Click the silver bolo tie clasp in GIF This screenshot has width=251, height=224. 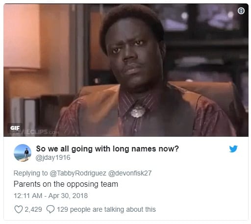point(138,112)
